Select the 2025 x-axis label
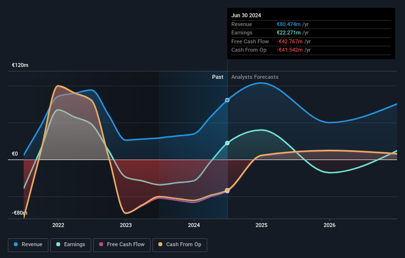 pos(261,225)
